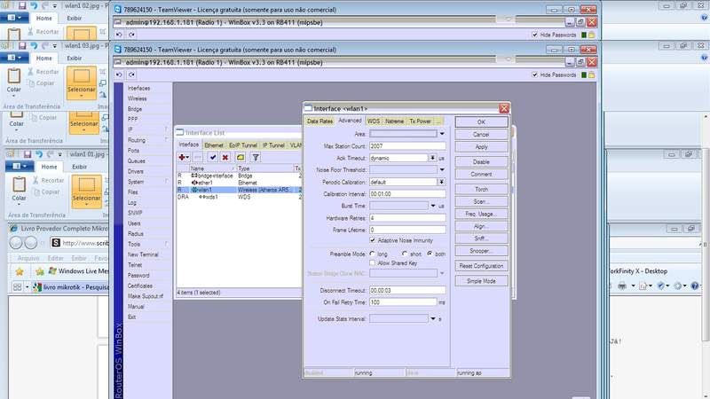This screenshot has width=710, height=399.
Task: Click the Selecionar tool in wlan1 03.jpg Paint window
Action: tap(82, 82)
